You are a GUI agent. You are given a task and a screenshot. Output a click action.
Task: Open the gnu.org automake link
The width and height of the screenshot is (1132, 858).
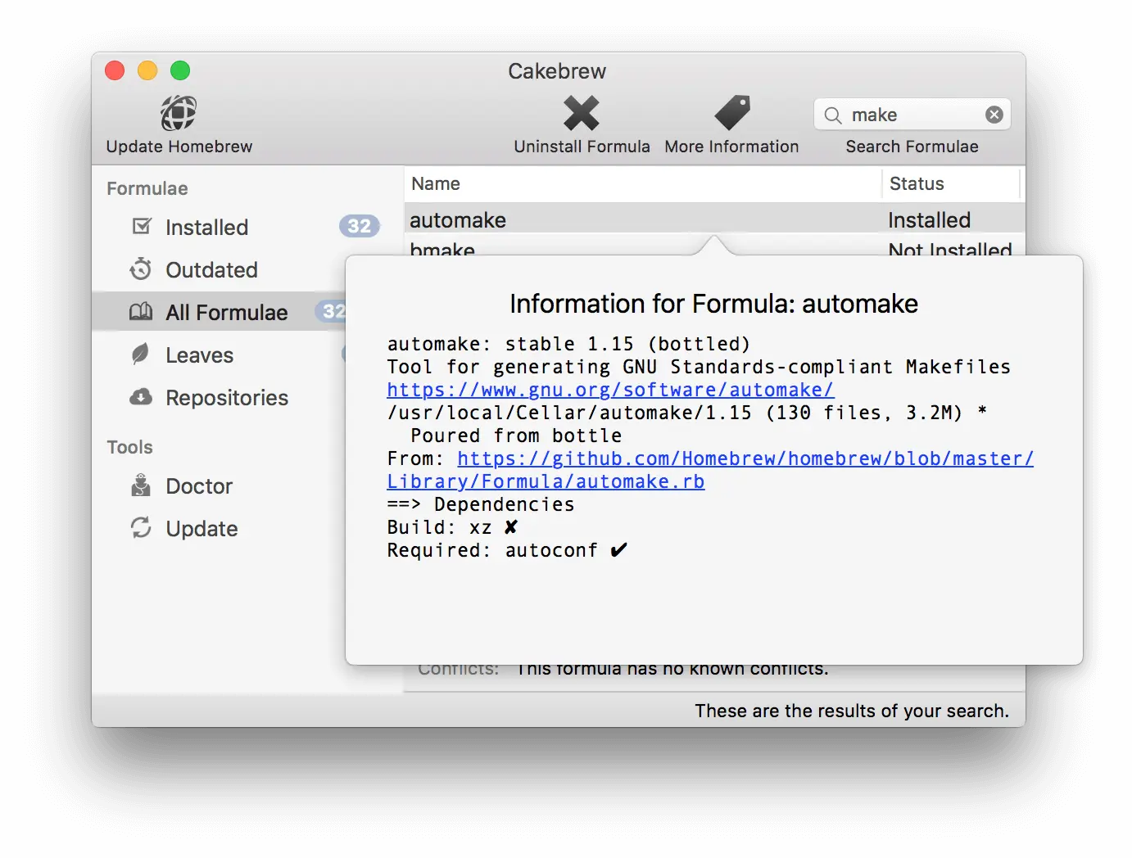click(x=610, y=390)
